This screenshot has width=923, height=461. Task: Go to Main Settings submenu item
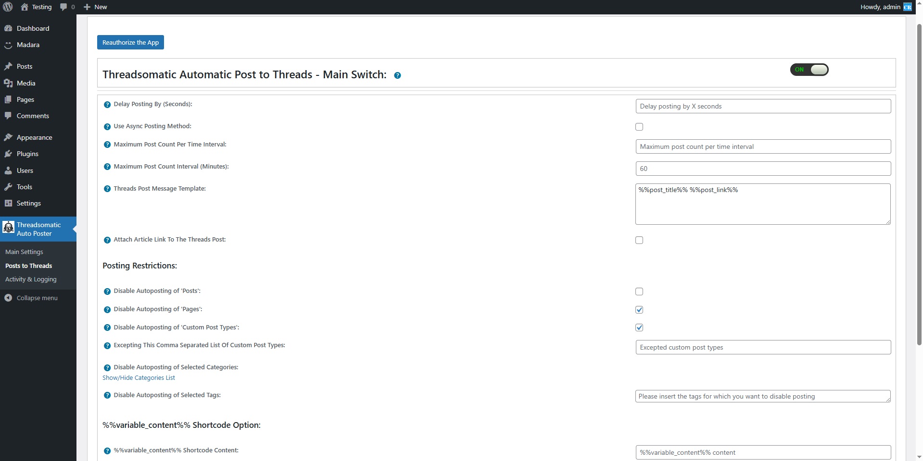pos(24,252)
